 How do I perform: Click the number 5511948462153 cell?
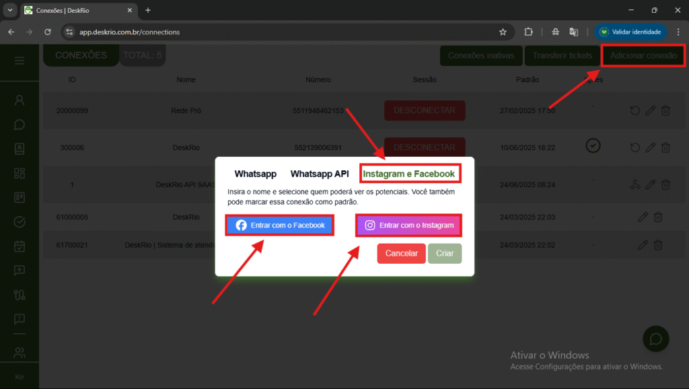tap(318, 110)
